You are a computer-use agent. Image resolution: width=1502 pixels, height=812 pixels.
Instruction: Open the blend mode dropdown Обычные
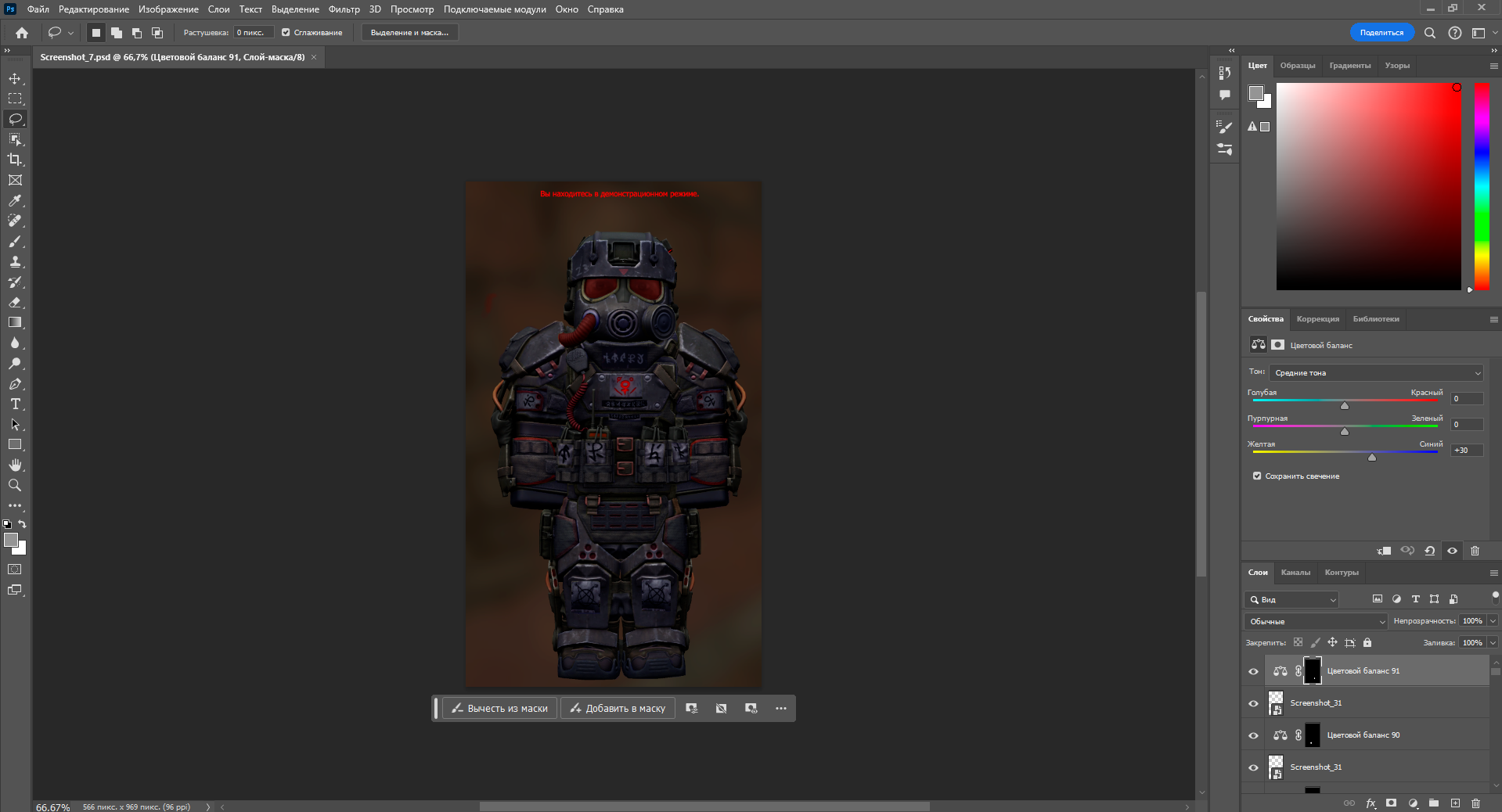[x=1315, y=621]
